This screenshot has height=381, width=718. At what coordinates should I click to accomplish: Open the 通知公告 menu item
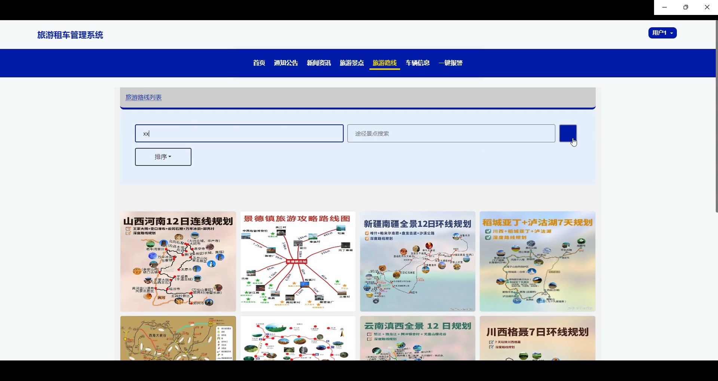(x=286, y=63)
